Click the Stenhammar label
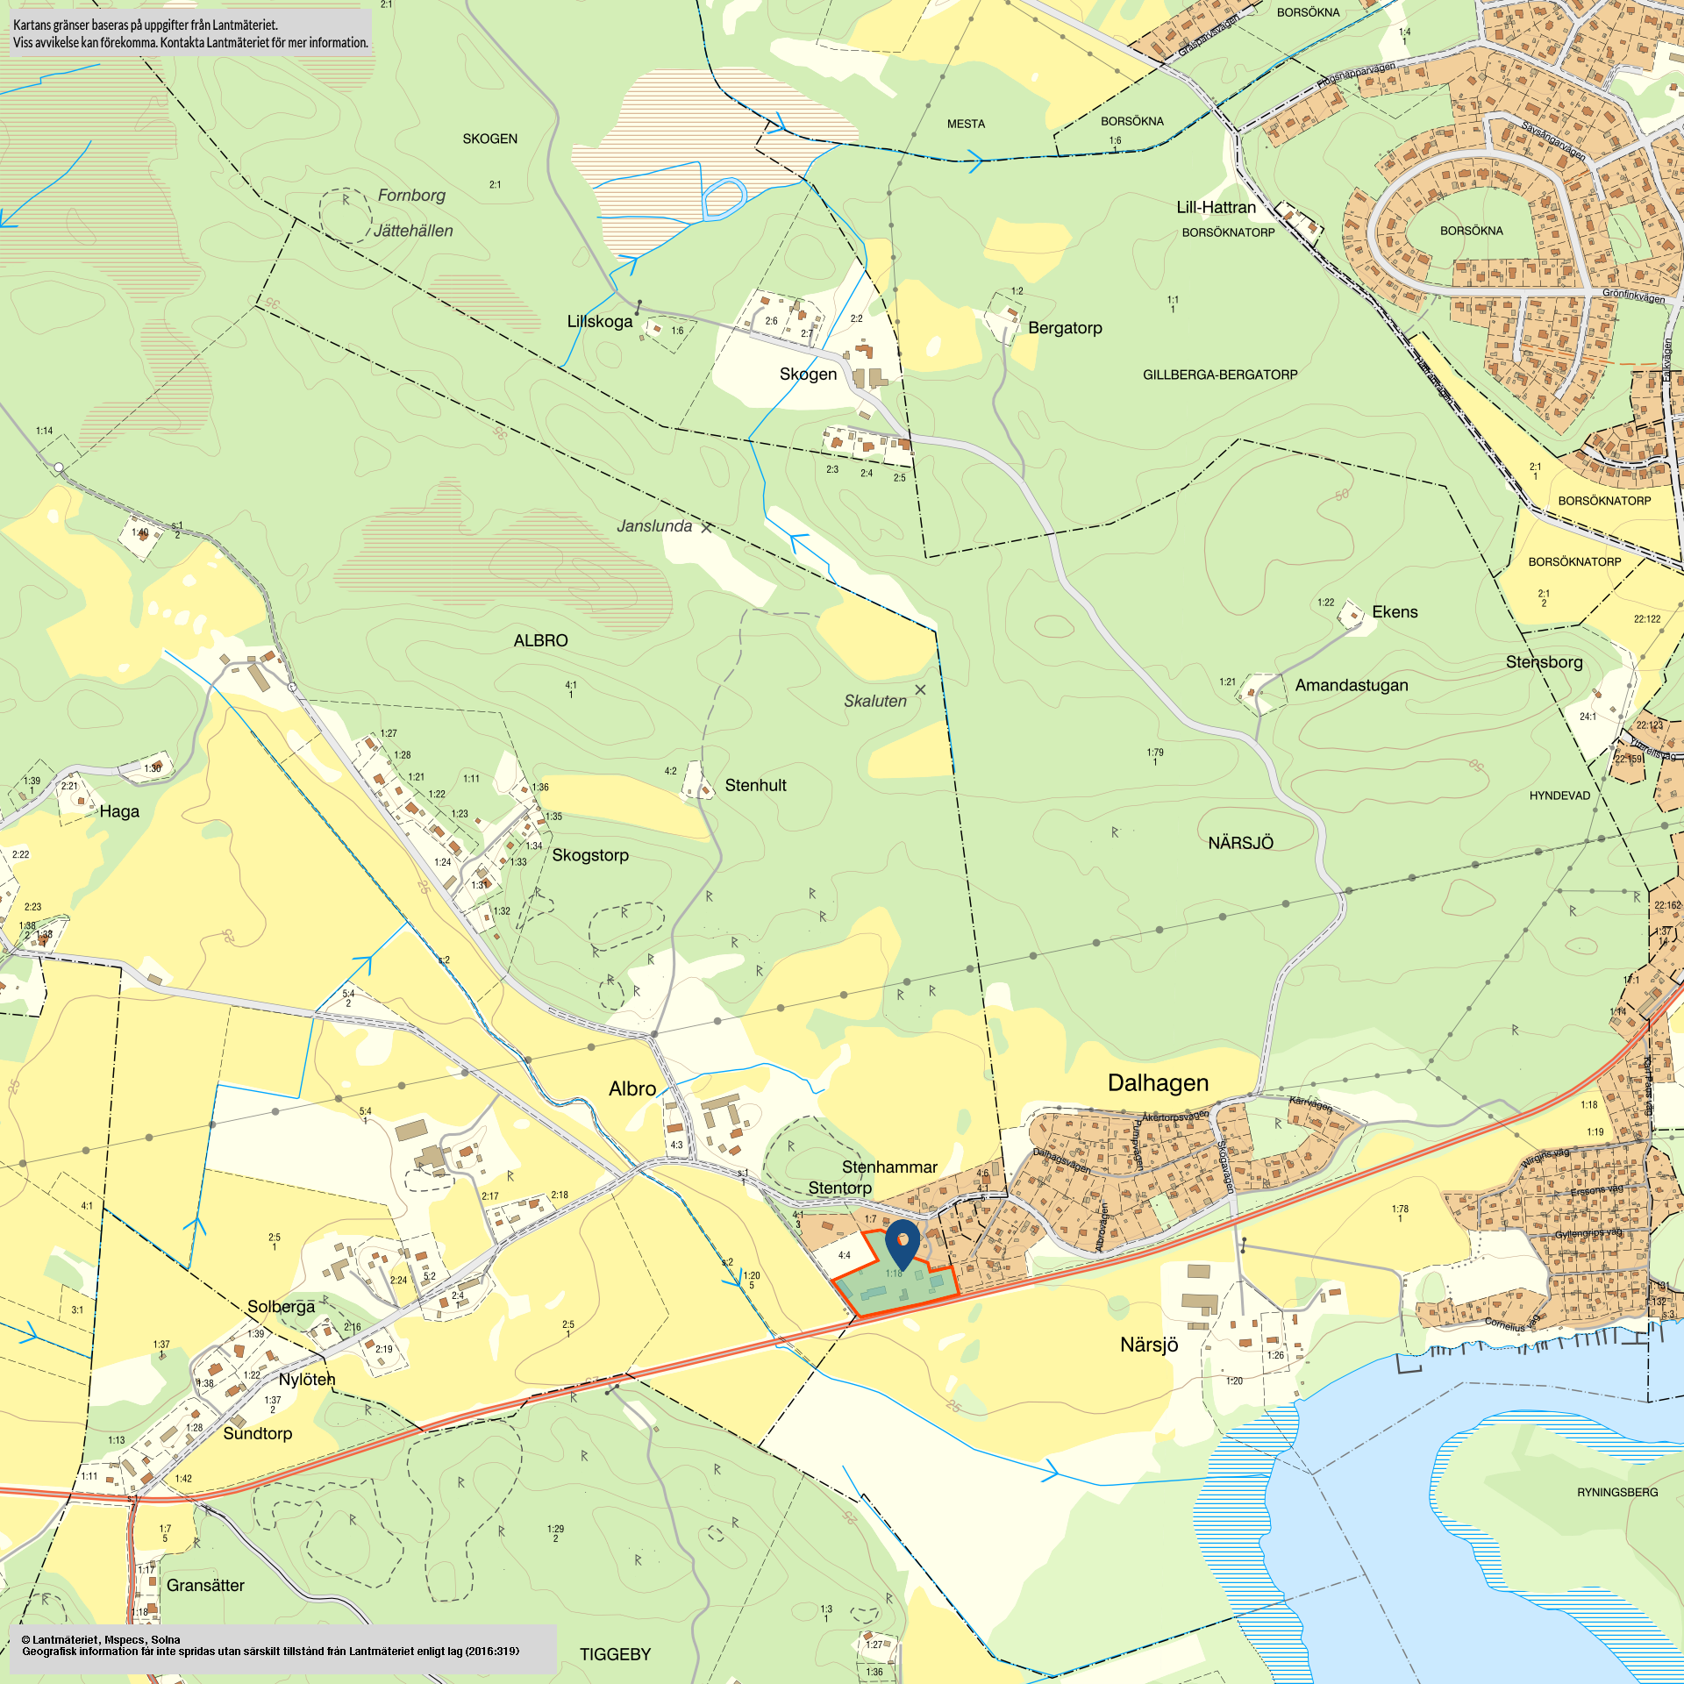This screenshot has width=1684, height=1684. pos(889,1167)
